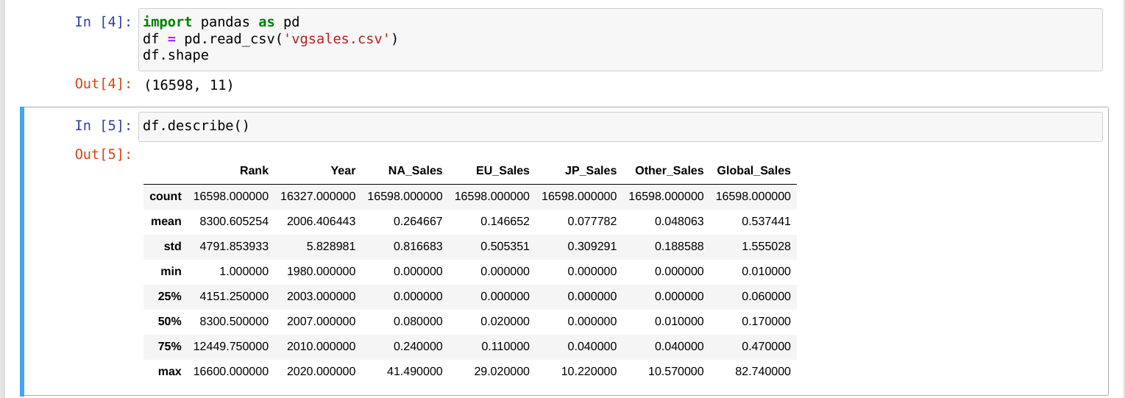Click the std Rank value 4791.853933
Image resolution: width=1125 pixels, height=398 pixels.
tap(234, 246)
